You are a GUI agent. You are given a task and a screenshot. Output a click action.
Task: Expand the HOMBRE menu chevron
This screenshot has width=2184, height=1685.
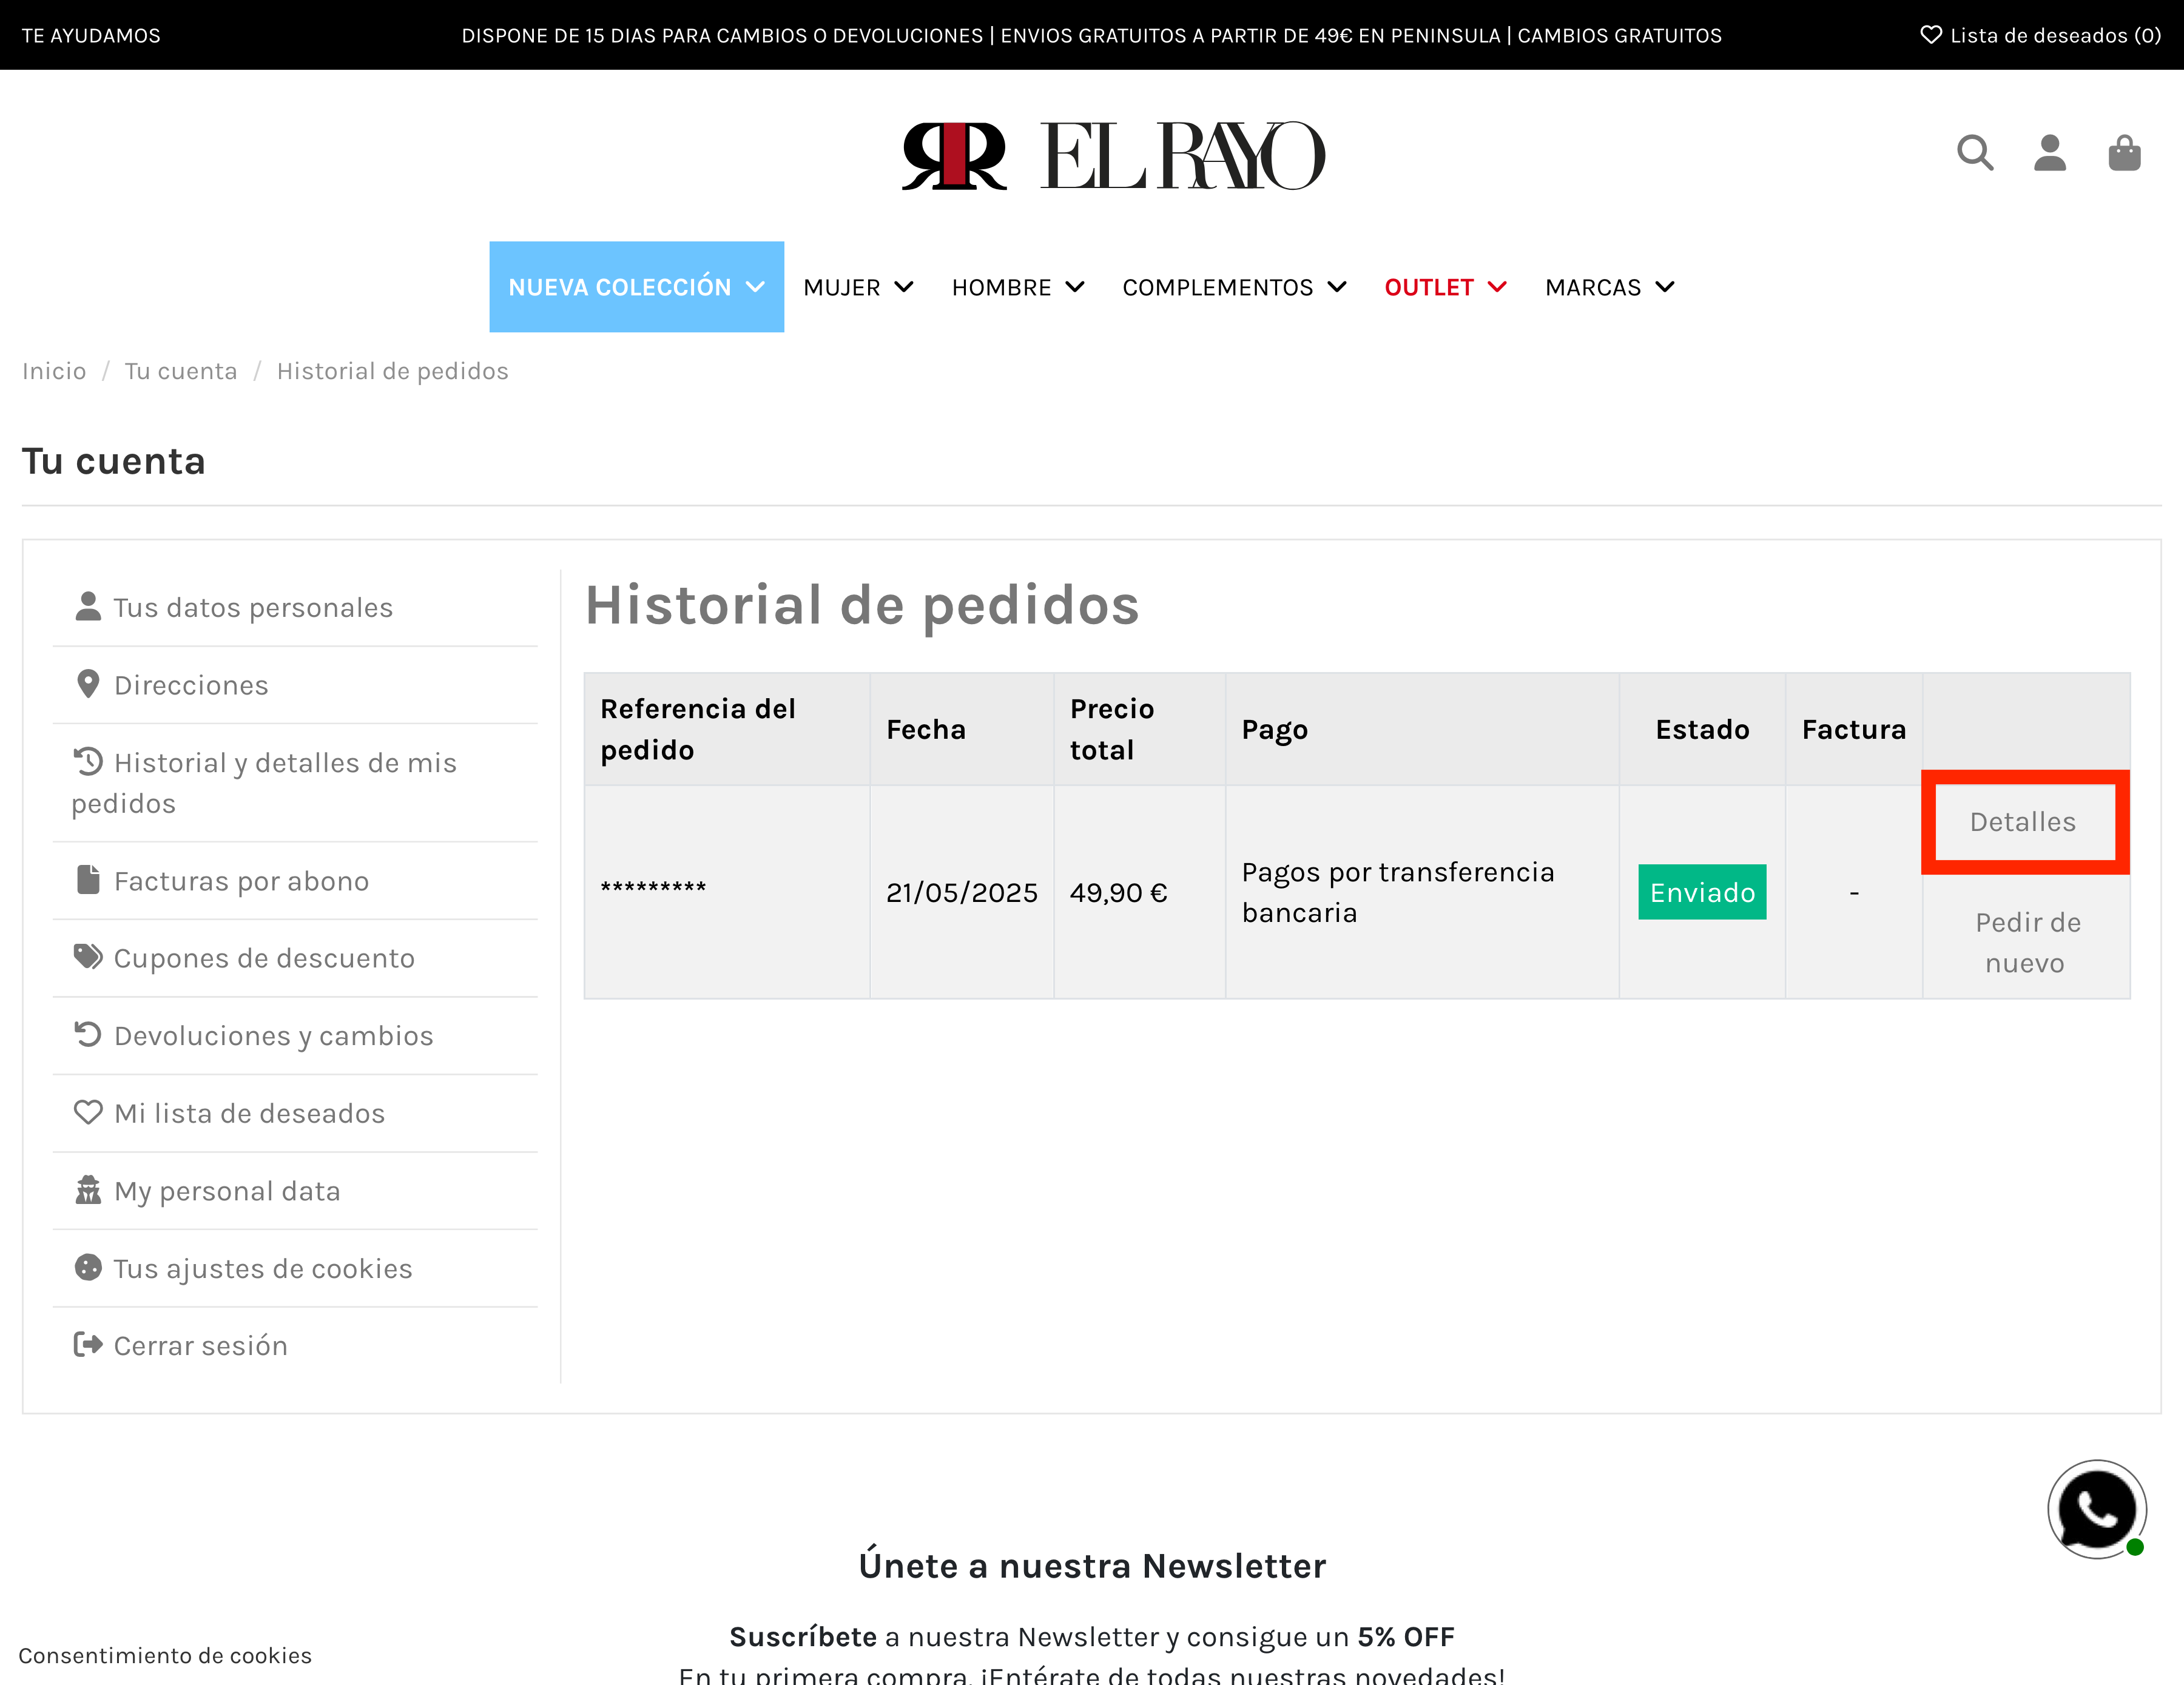click(x=1075, y=287)
